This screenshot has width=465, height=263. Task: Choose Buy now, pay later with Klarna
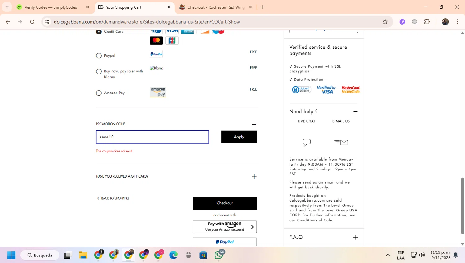pos(99,71)
